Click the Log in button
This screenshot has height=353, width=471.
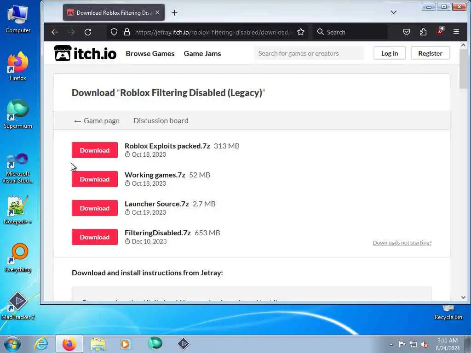click(x=390, y=53)
